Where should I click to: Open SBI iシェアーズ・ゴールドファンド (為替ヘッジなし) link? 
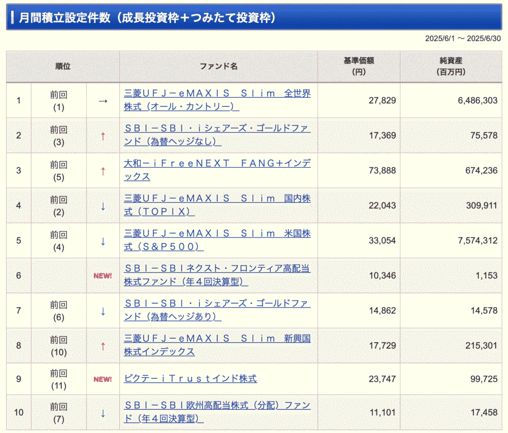click(x=217, y=135)
